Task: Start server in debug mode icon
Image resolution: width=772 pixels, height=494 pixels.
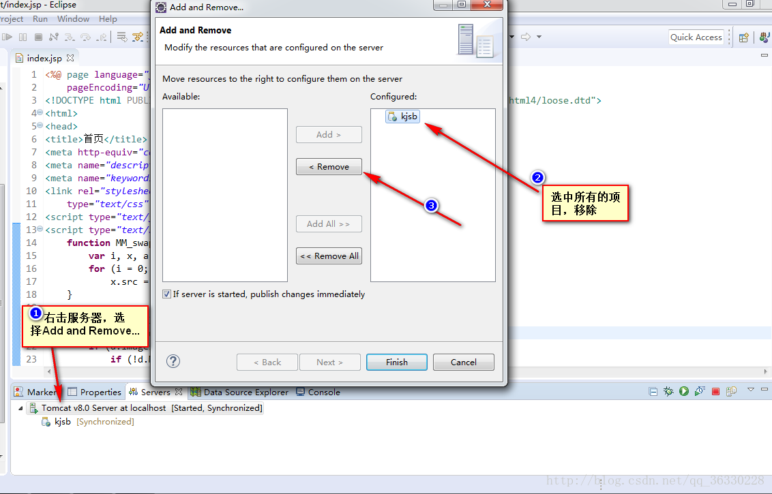Action: [668, 392]
